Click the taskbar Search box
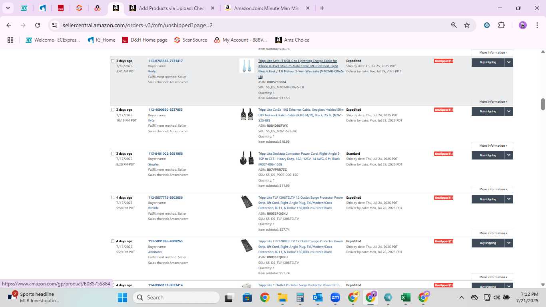 pyautogui.click(x=176, y=297)
